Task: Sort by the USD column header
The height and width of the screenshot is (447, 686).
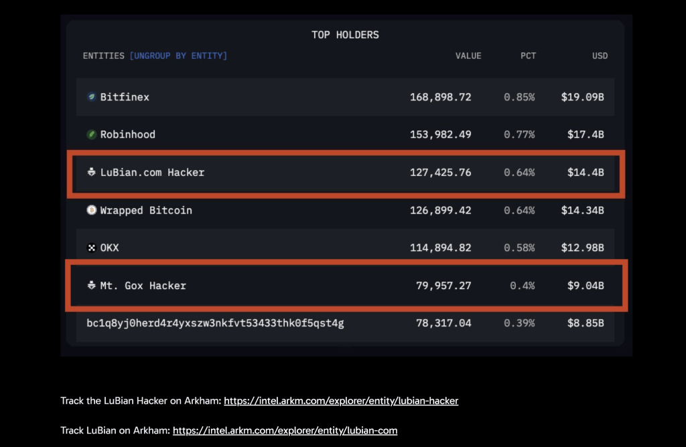Action: click(x=600, y=56)
